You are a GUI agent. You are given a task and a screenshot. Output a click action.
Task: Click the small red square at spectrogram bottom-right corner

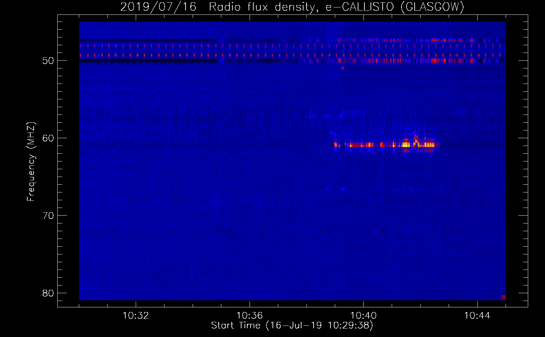[504, 297]
